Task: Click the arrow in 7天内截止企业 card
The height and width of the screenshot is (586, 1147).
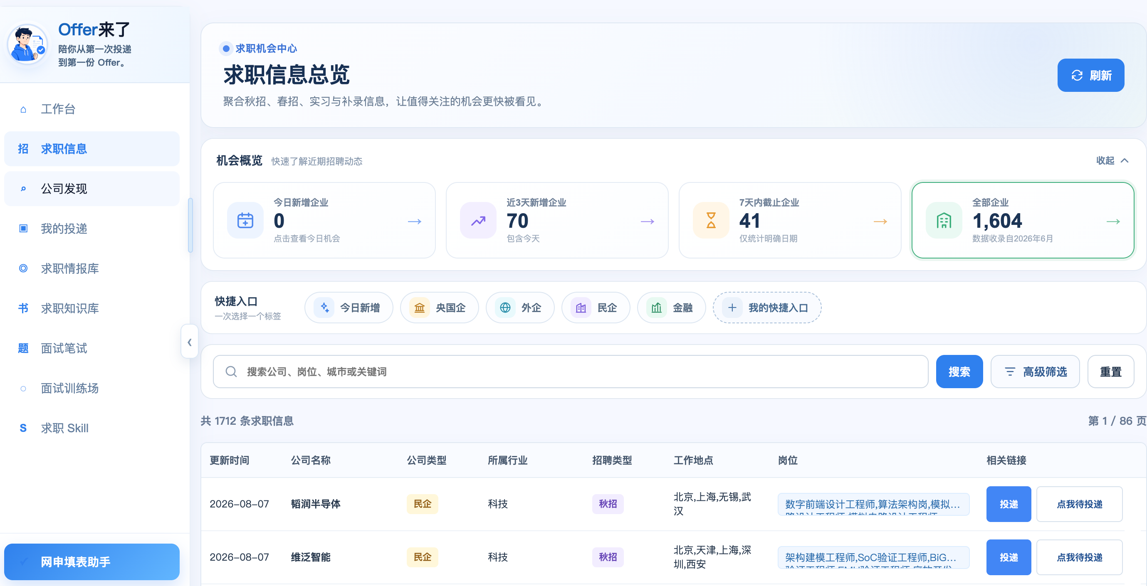Action: (880, 221)
